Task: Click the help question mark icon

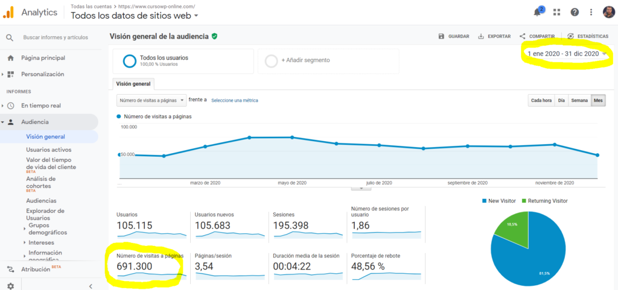Action: click(x=575, y=12)
